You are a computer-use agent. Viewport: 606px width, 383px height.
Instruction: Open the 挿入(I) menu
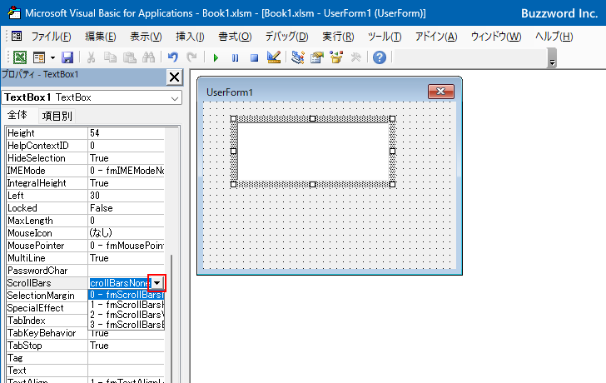pos(190,37)
